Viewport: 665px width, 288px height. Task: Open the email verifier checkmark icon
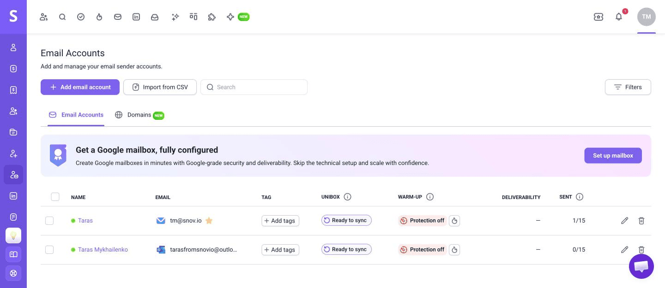(81, 17)
